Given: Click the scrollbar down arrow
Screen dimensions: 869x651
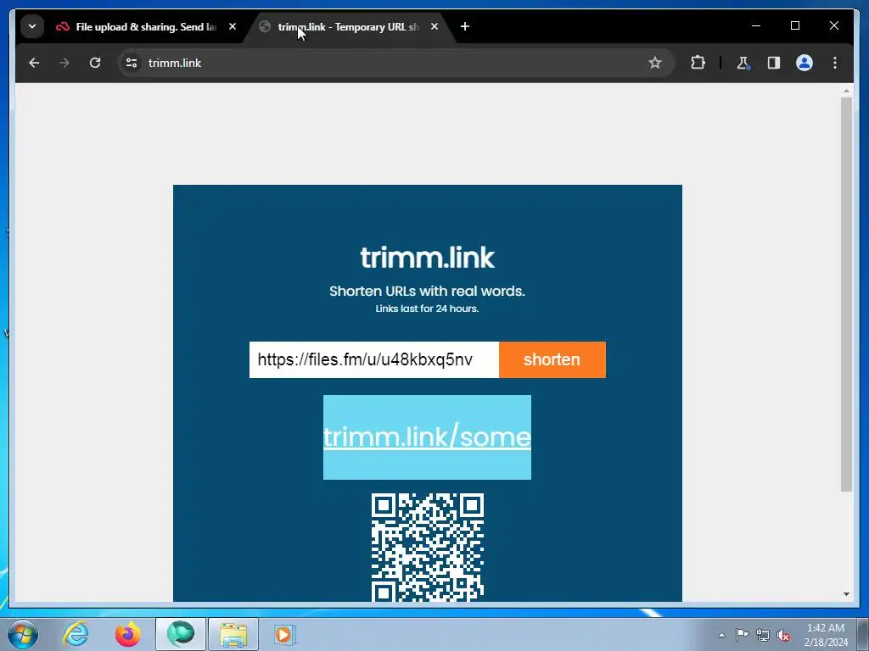Looking at the screenshot, I should (x=846, y=594).
